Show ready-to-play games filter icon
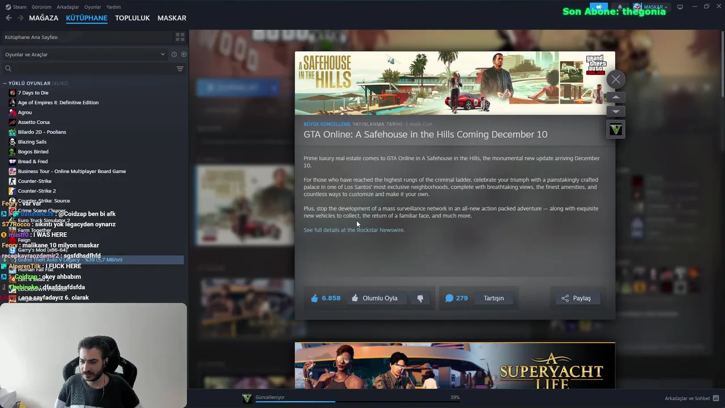725x408 pixels. [x=184, y=54]
